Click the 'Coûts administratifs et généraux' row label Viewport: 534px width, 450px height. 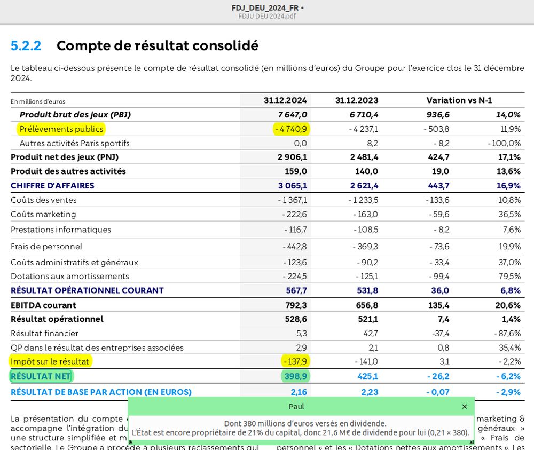click(x=74, y=263)
